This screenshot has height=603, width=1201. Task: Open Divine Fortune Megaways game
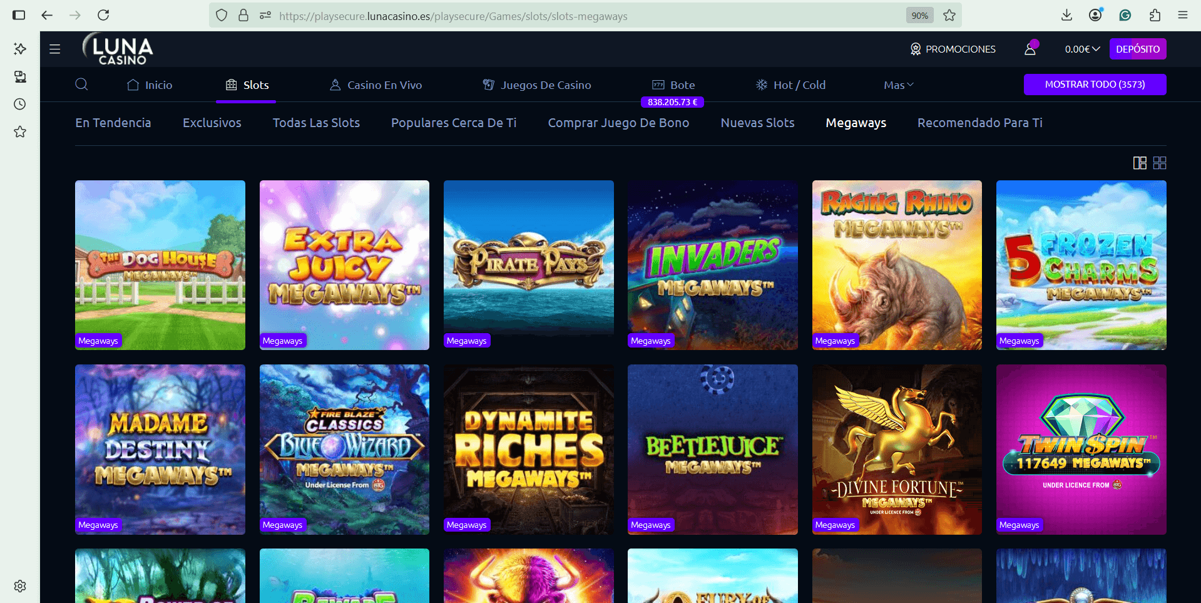pyautogui.click(x=897, y=450)
